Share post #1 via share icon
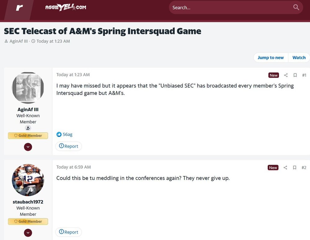Viewport: 310px width, 240px height. click(286, 75)
